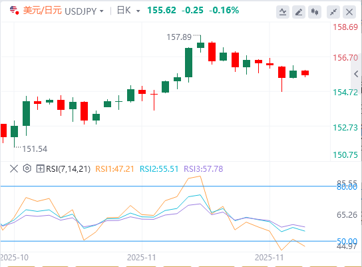The image size is (362, 267).
Task: Switch chart type with candlestick icon
Action: 315,12
